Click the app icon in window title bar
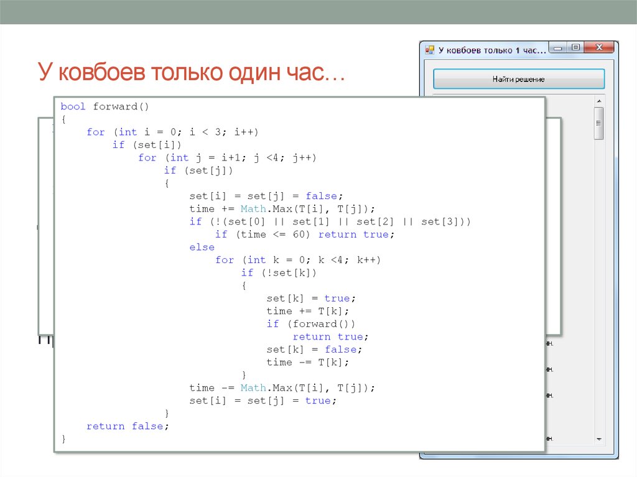This screenshot has height=477, width=637. (429, 49)
